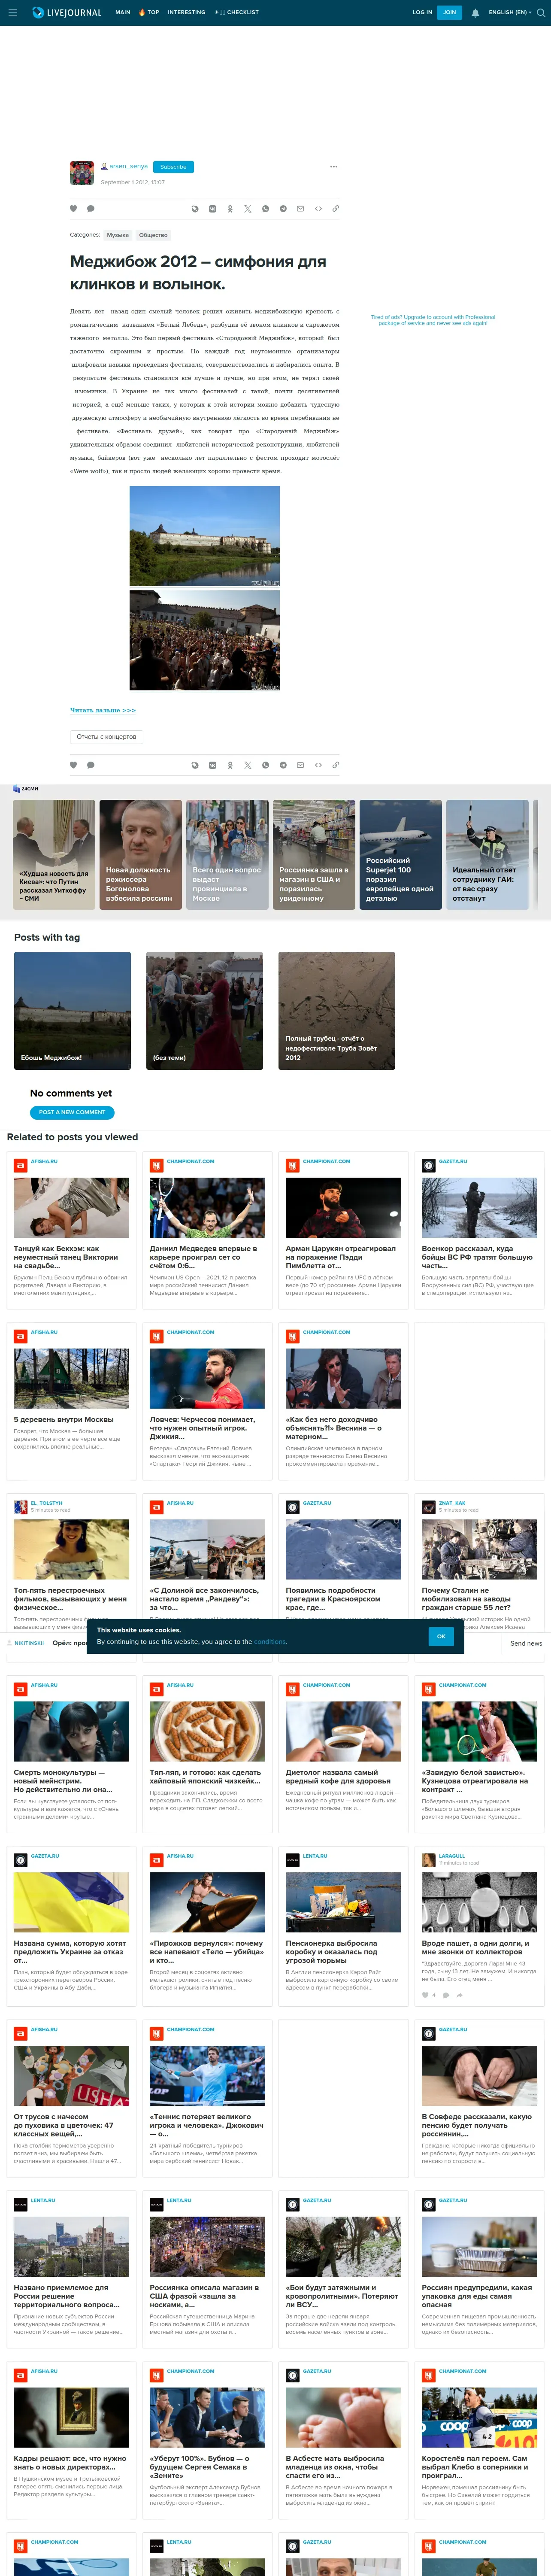Screen dimensions: 551x2576
Task: Share to Telegram using icon below the tags
Action: 283,765
